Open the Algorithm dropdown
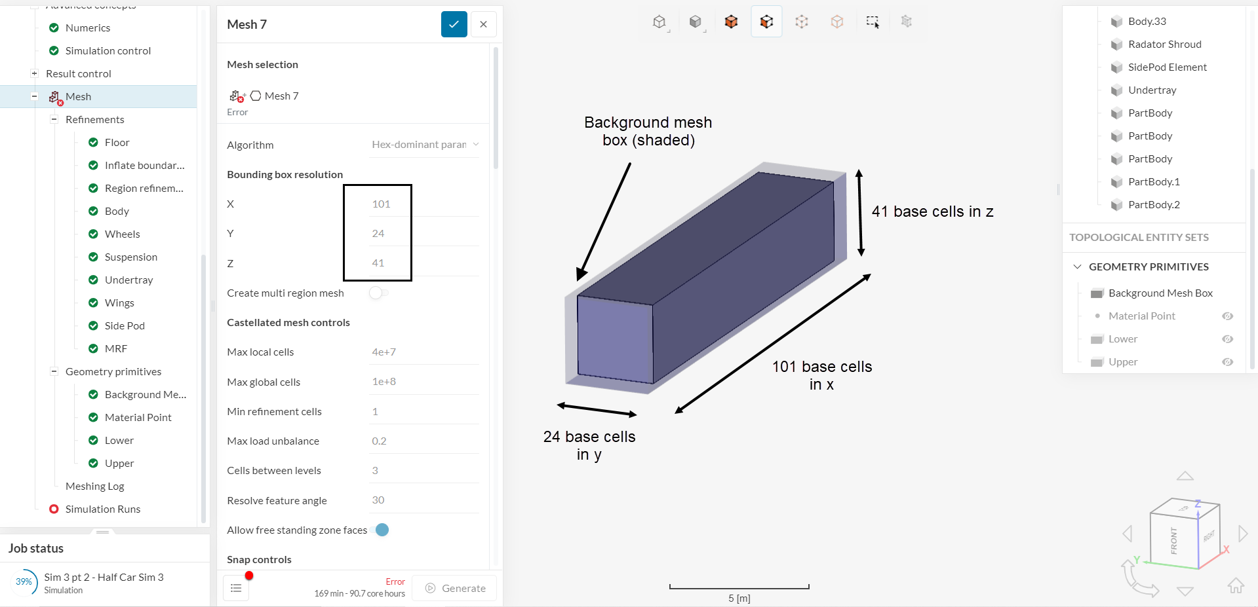This screenshot has height=607, width=1258. coord(425,145)
